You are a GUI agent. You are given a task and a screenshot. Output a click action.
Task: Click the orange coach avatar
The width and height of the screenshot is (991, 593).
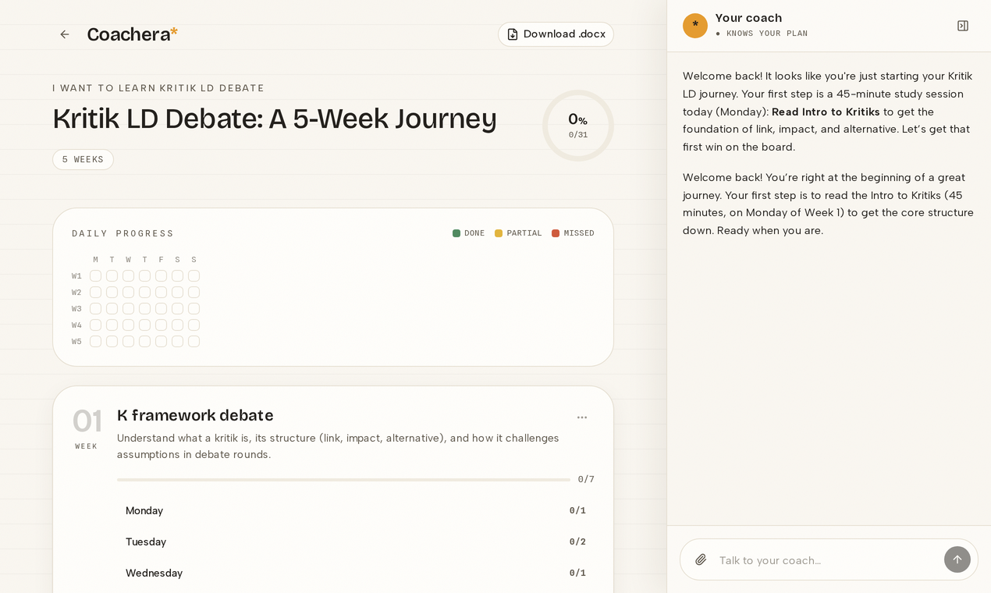[695, 26]
